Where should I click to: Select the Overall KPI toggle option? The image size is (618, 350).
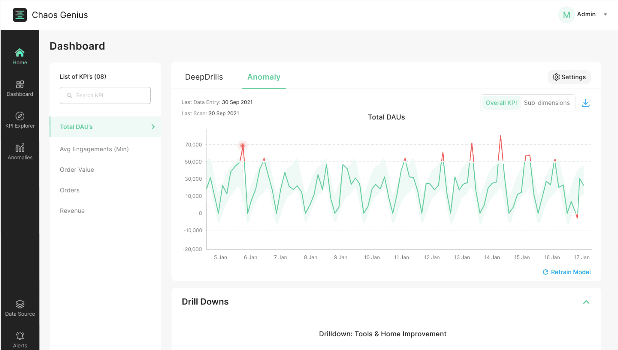tap(501, 103)
